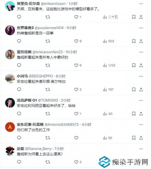Viewport: 151px width, 169px height.
Task: View analytics showing 1,132 views
Action: 109,65
